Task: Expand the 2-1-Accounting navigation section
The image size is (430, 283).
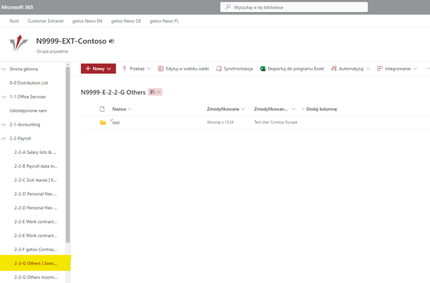Action: click(x=4, y=125)
